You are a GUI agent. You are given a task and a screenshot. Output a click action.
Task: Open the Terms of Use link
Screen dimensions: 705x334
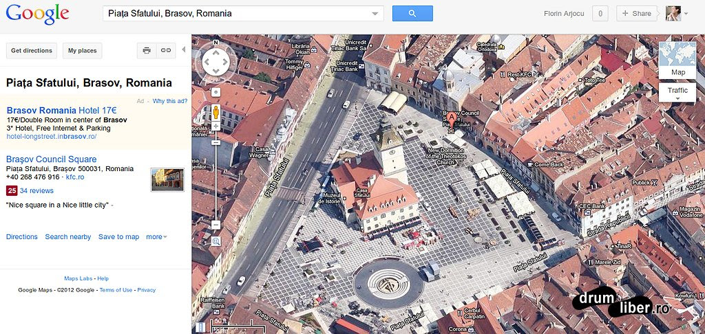tap(116, 290)
